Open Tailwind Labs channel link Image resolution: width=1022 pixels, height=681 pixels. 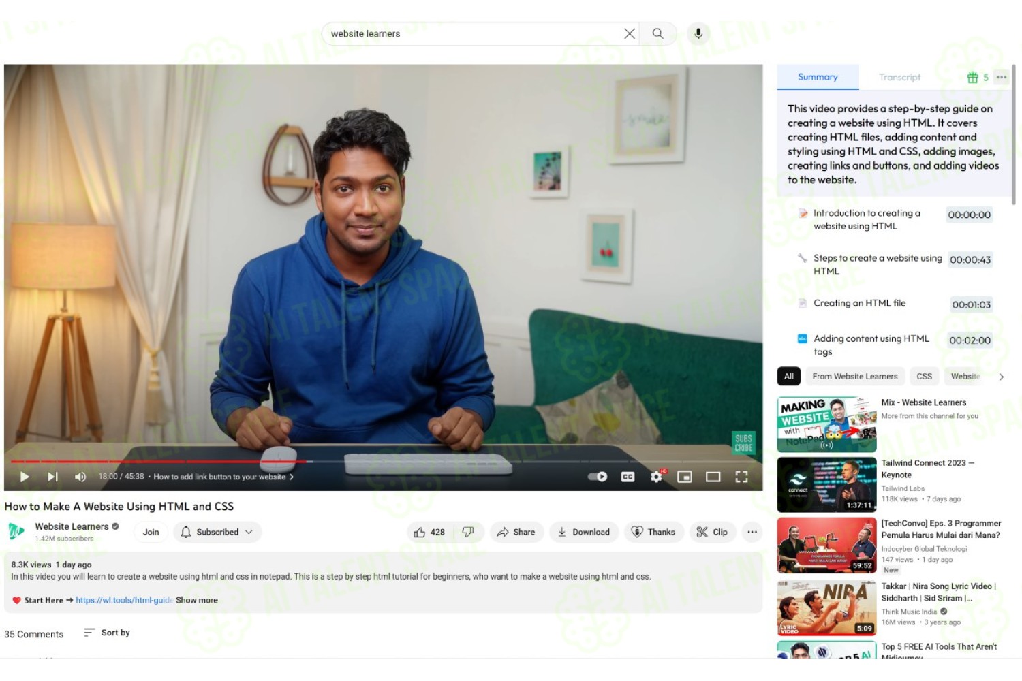point(903,488)
